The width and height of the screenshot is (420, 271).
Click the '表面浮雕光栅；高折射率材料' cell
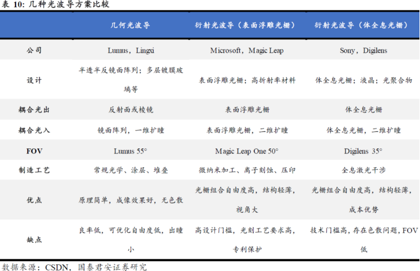click(x=247, y=80)
